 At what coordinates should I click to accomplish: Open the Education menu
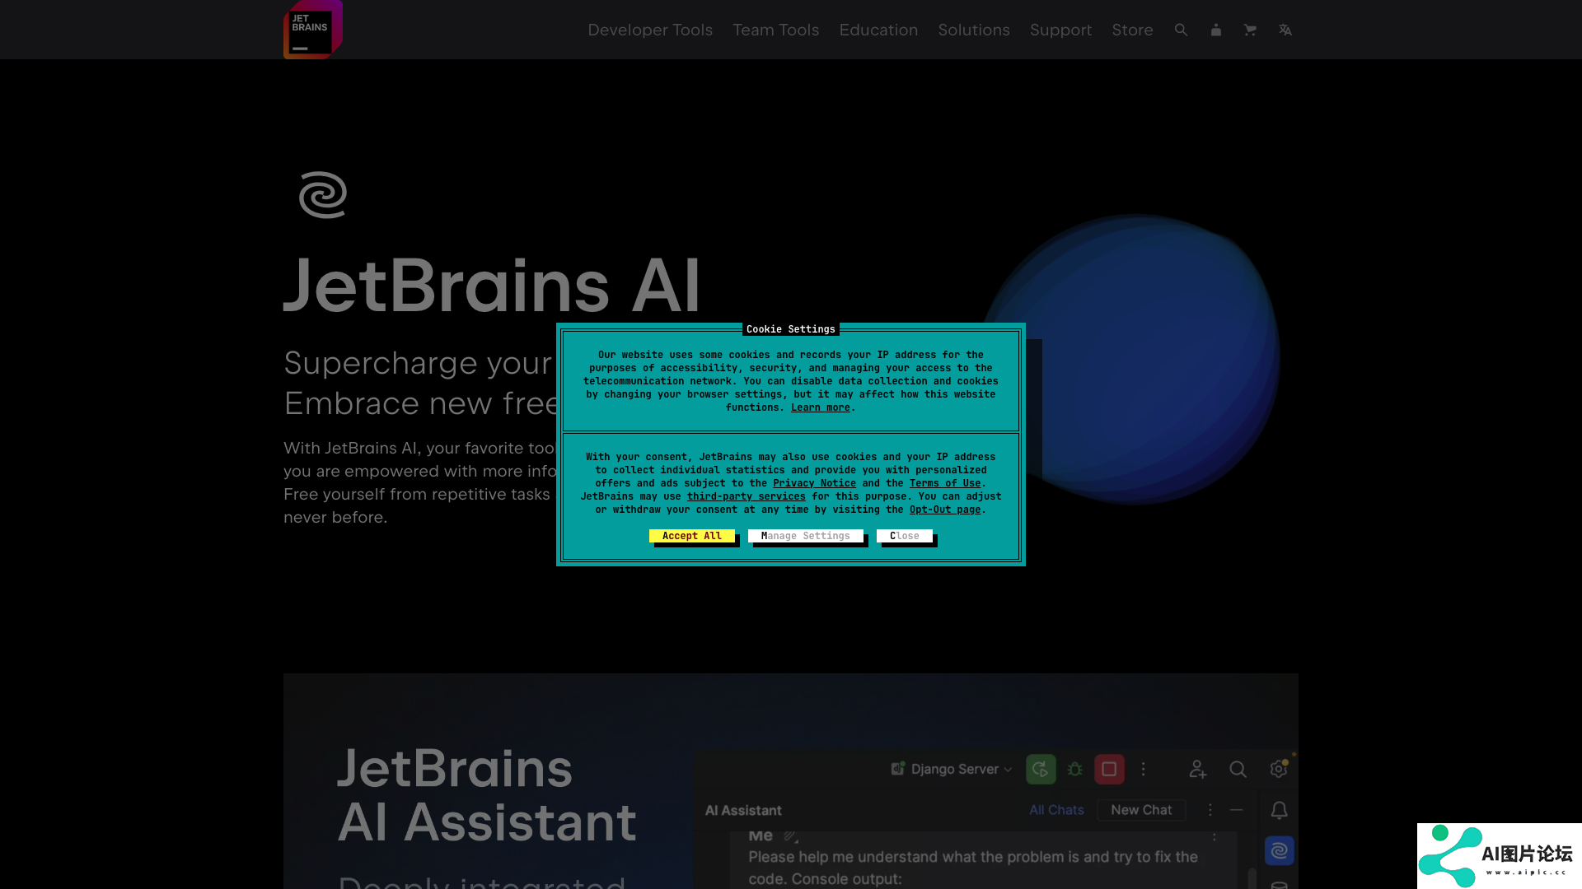878,30
